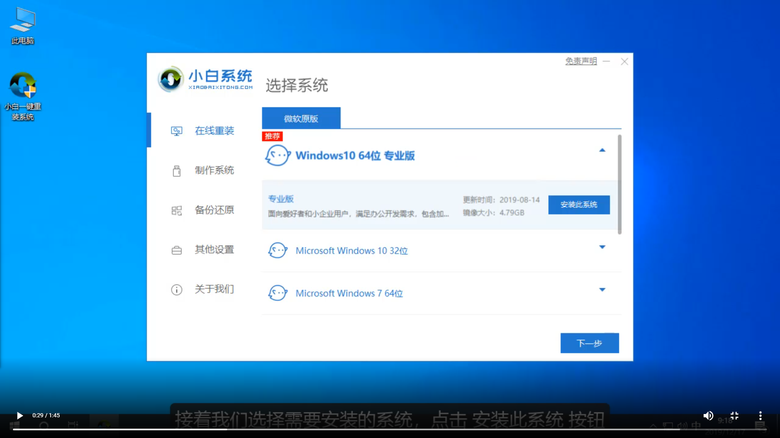Open the 免责声明 link
Image resolution: width=780 pixels, height=438 pixels.
(581, 61)
